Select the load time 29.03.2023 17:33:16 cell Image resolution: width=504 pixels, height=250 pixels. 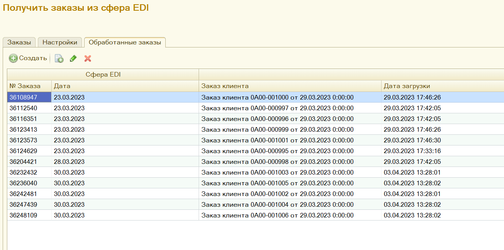412,151
